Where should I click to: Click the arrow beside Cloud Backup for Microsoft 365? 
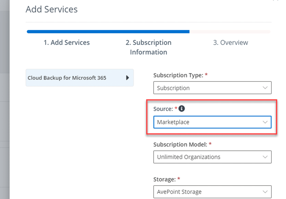tap(128, 78)
